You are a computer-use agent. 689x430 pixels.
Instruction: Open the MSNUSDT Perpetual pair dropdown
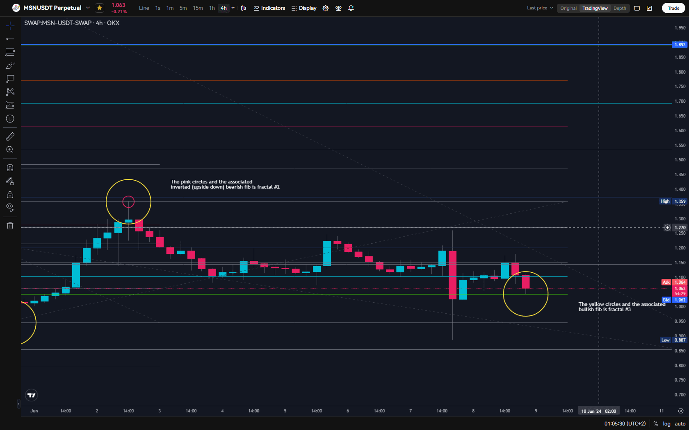[x=88, y=8]
